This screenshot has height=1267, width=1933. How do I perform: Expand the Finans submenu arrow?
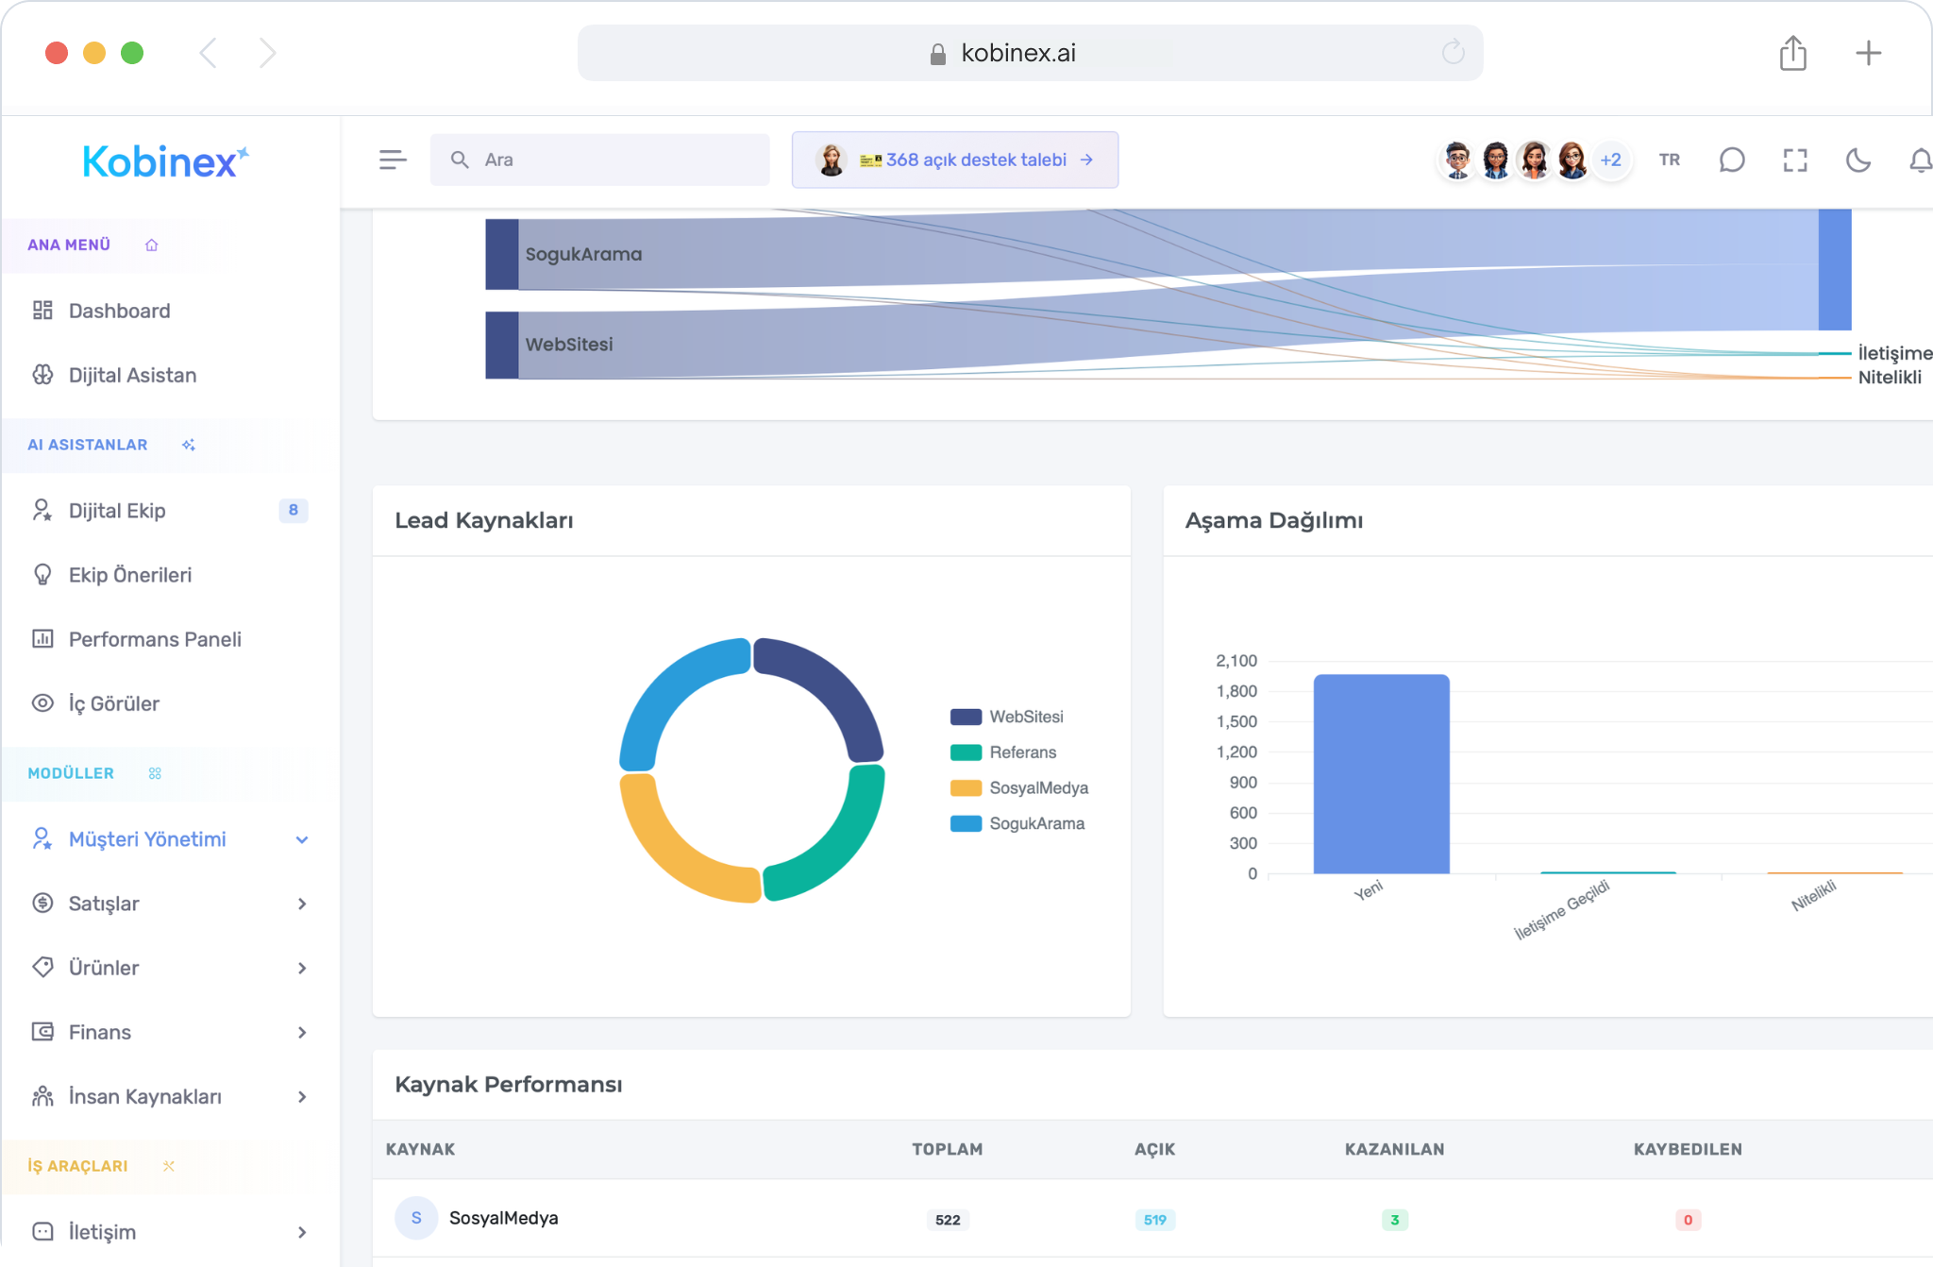302,1032
